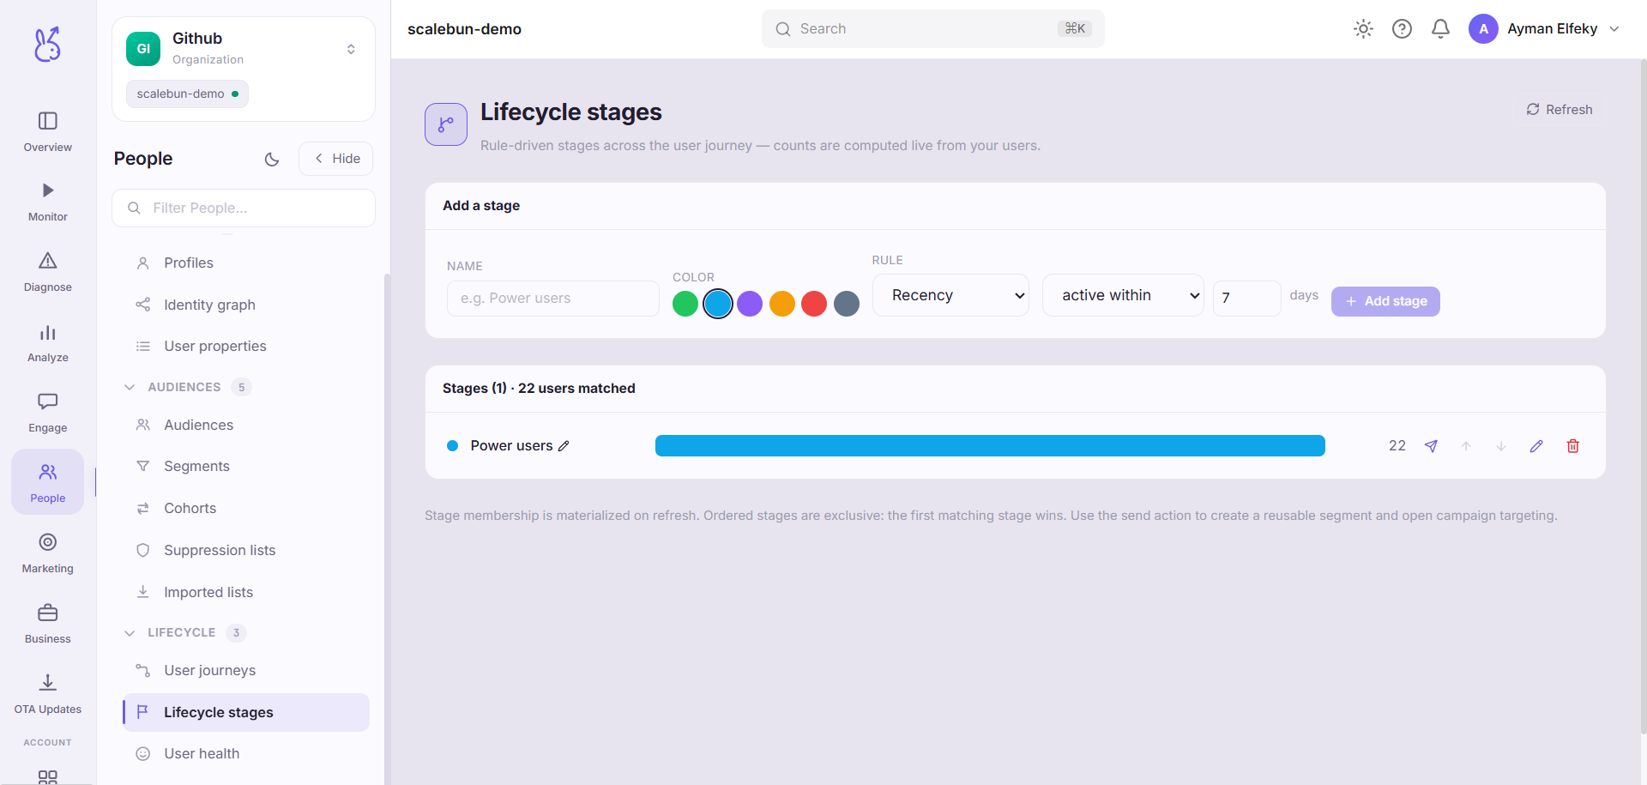
Task: Rename stage via pencil next to Power users
Action: [x=564, y=446]
